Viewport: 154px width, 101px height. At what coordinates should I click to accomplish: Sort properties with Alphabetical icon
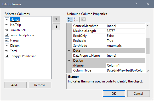pyautogui.click(x=76, y=19)
